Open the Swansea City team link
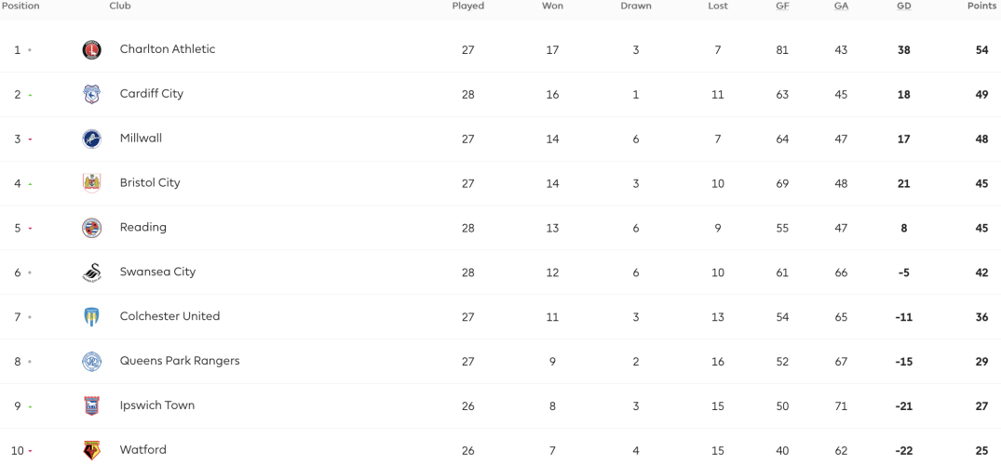 [x=157, y=272]
